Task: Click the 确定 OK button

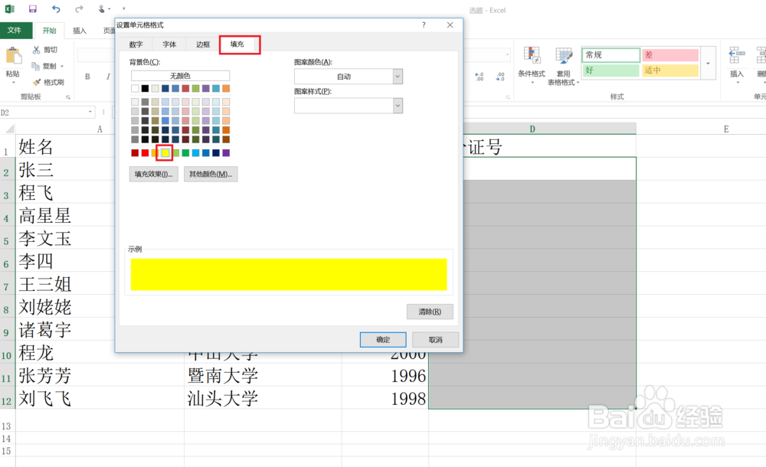Action: [x=382, y=339]
